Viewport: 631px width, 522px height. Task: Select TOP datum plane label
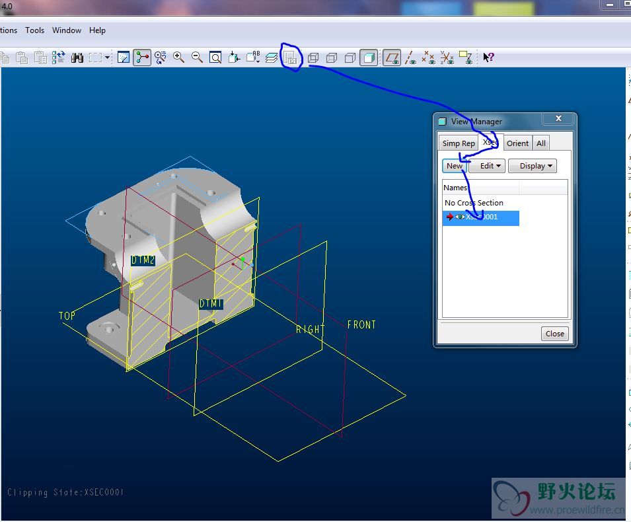tap(67, 316)
